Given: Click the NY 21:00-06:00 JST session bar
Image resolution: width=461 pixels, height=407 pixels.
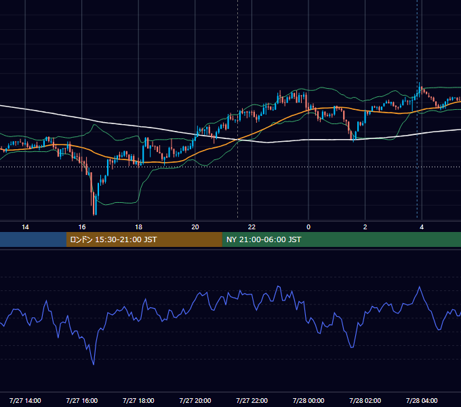Looking at the screenshot, I should coord(341,239).
